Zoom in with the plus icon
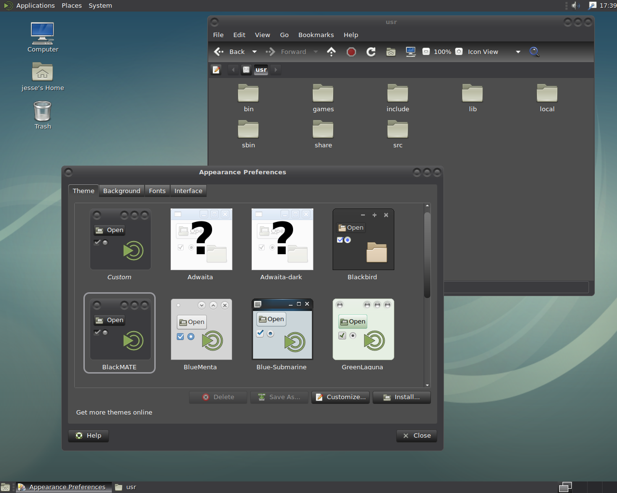Viewport: 617px width, 493px height. [459, 52]
